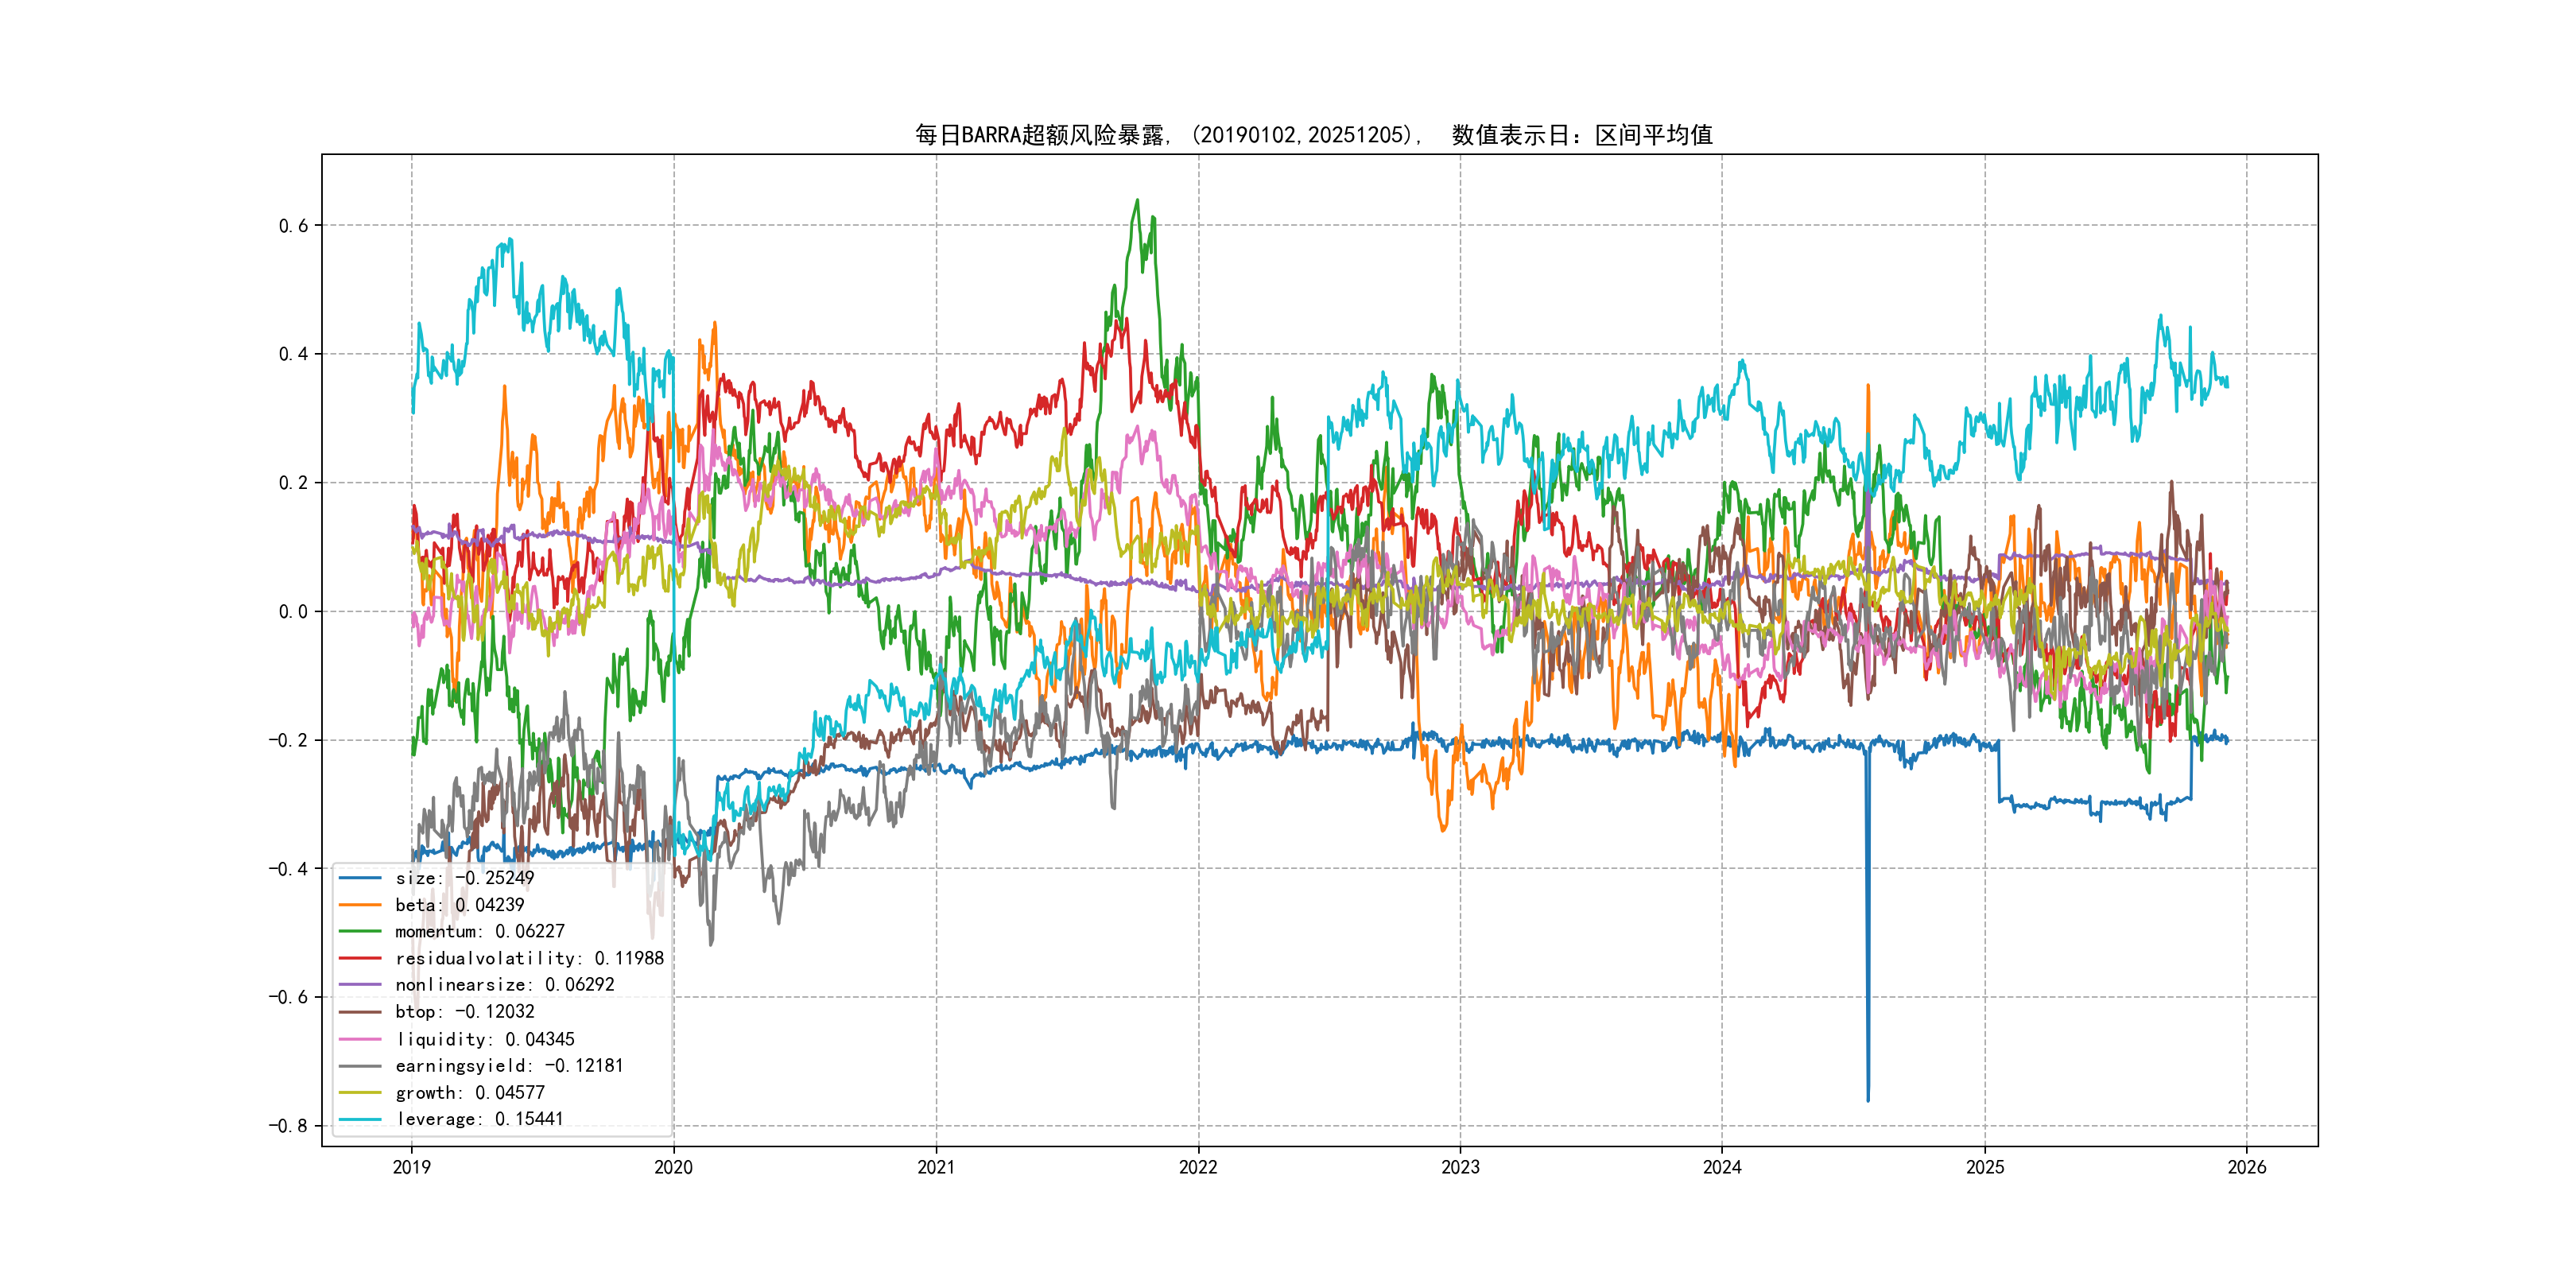
Task: Click the beta orange legend swatch
Action: click(x=360, y=905)
